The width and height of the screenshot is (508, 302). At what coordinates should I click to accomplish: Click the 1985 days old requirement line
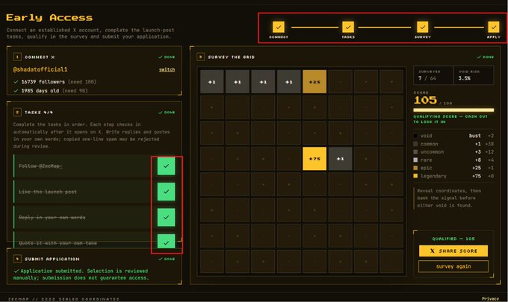(x=51, y=90)
